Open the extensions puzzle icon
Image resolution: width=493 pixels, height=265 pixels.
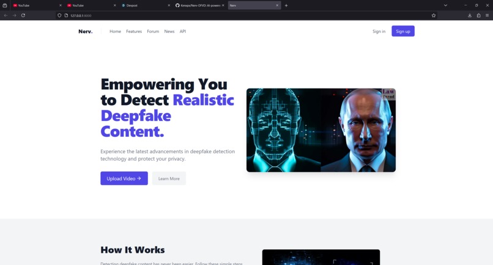pos(478,15)
